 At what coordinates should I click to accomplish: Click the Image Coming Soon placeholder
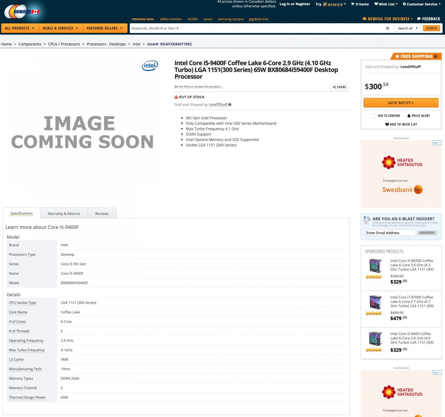coord(83,132)
